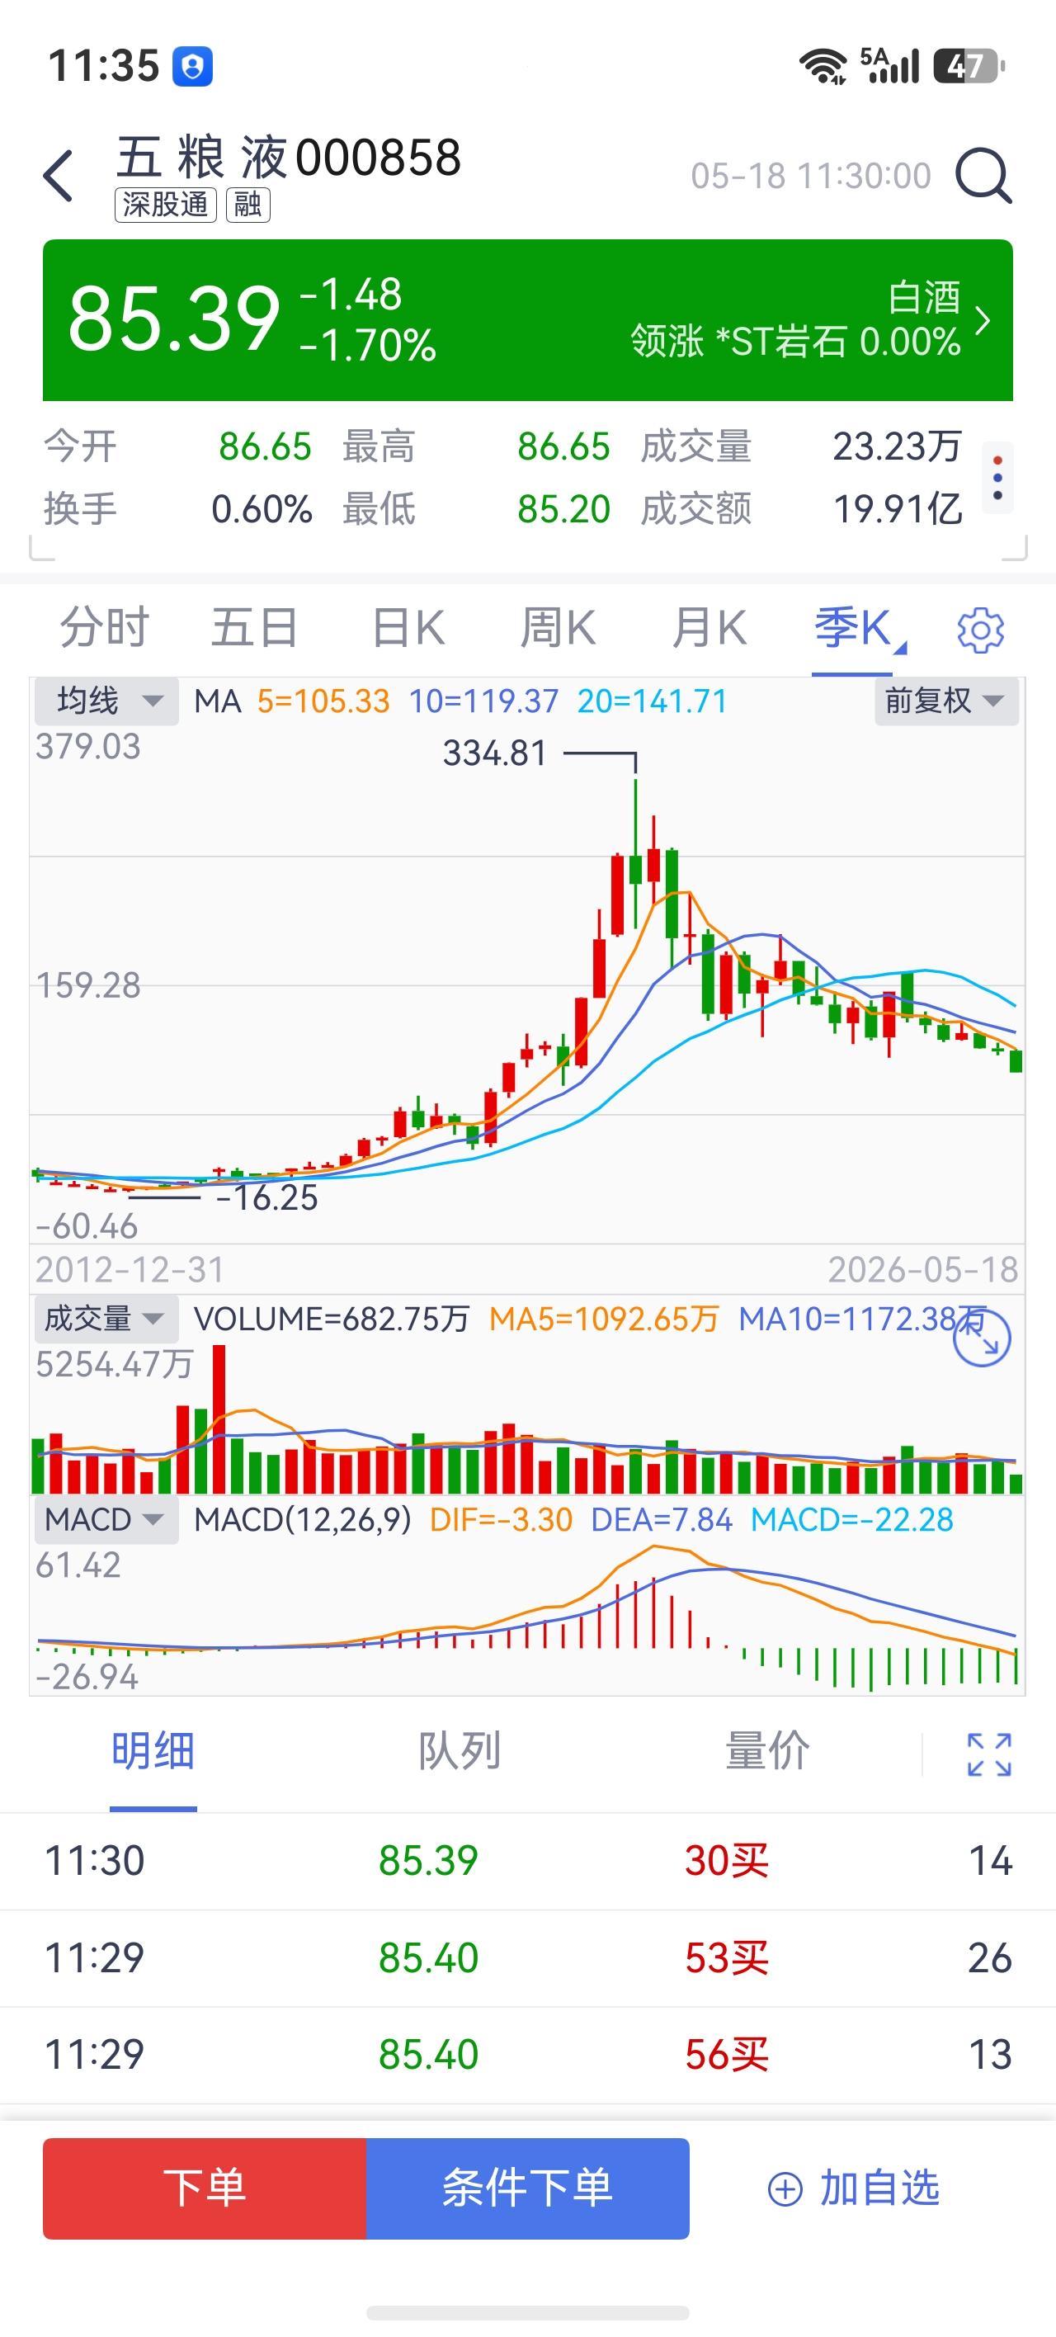The width and height of the screenshot is (1056, 2337).
Task: Tap the 20=141.71 moving average value
Action: pyautogui.click(x=653, y=701)
